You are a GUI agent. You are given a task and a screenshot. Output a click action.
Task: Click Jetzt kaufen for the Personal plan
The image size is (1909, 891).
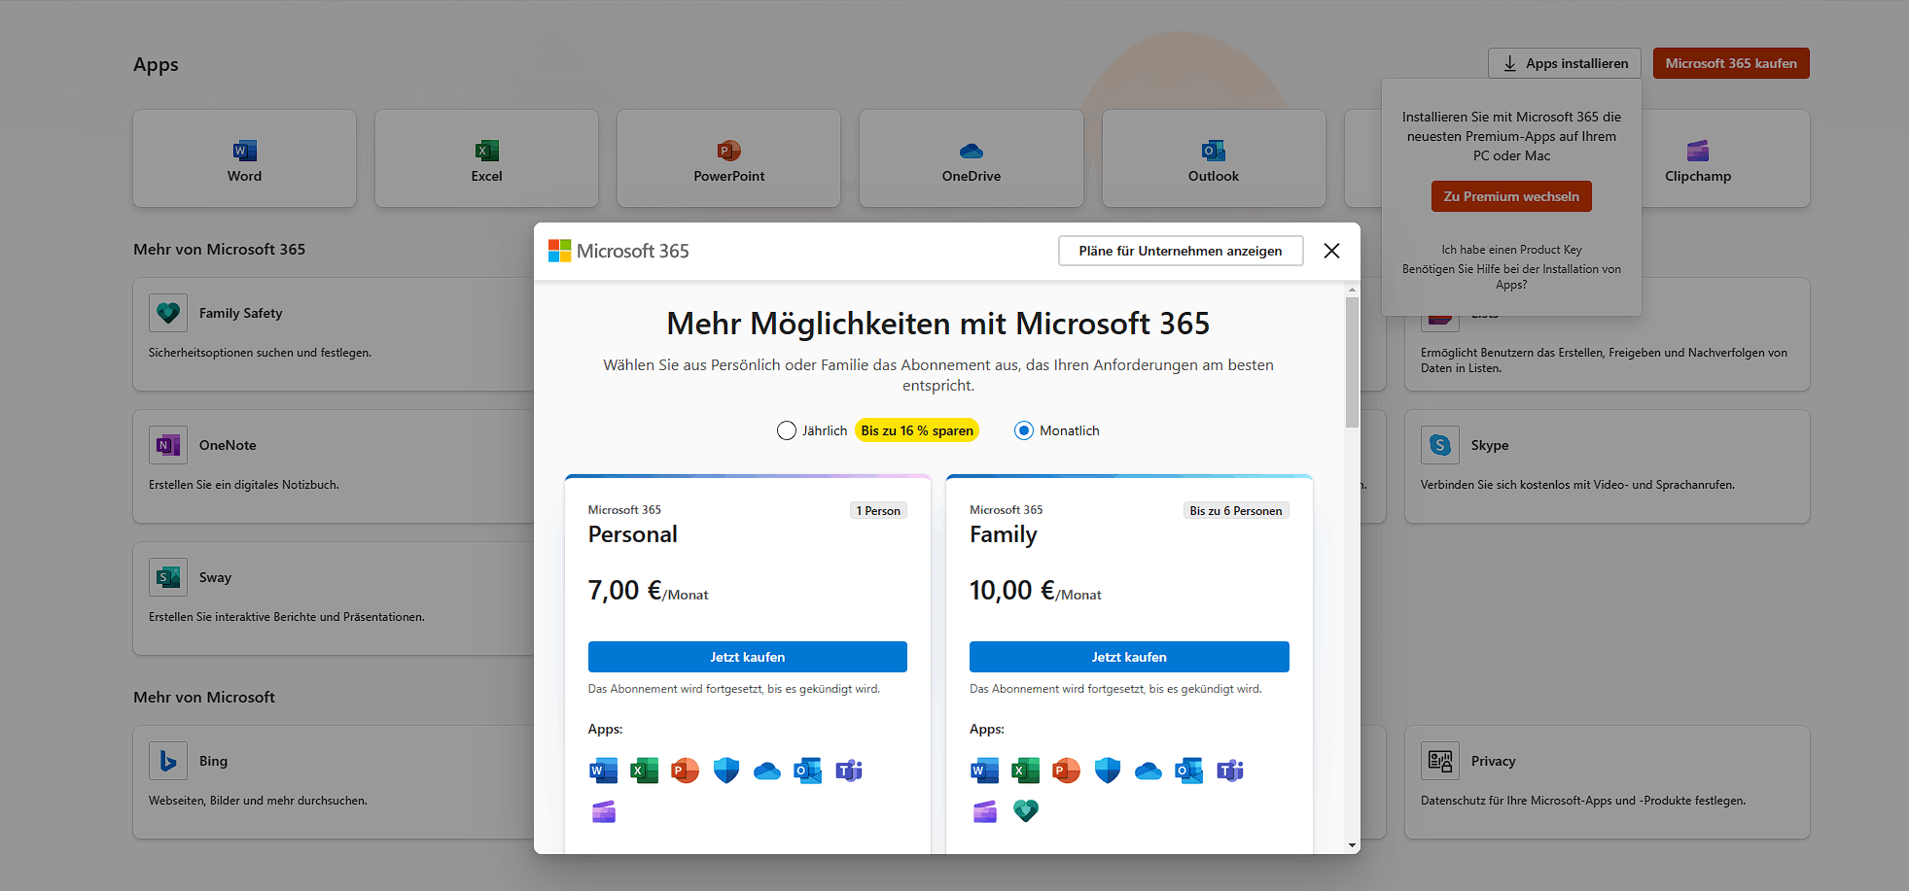(747, 657)
